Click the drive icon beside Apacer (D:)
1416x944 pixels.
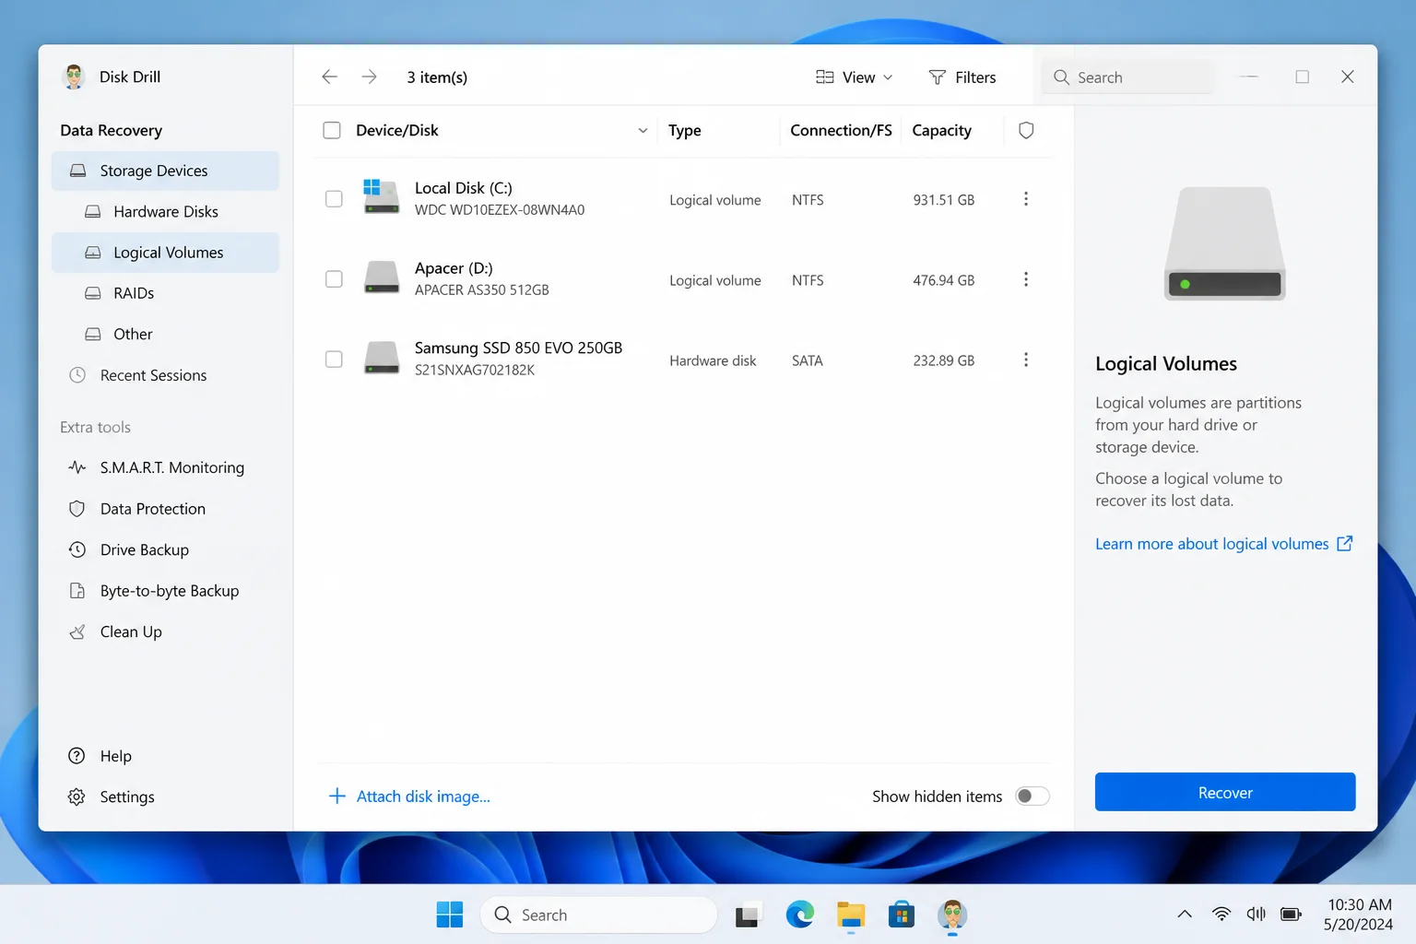tap(381, 277)
